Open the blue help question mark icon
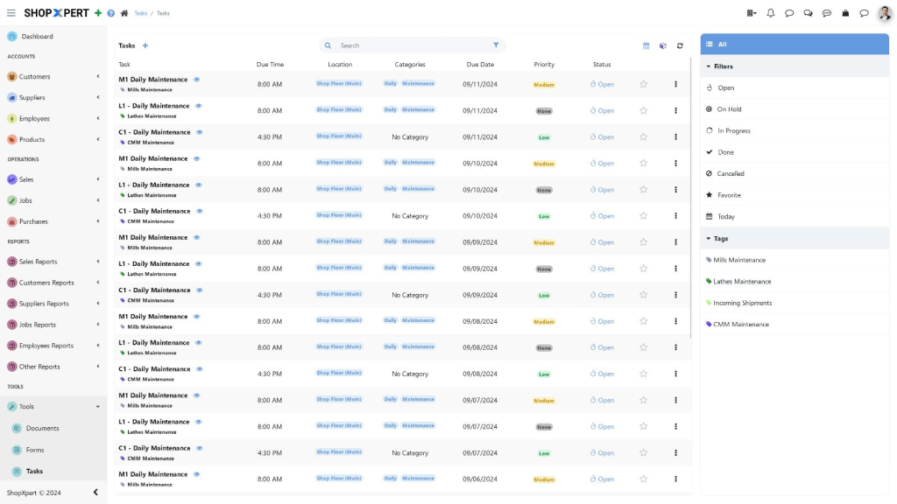The width and height of the screenshot is (897, 504). [x=111, y=13]
